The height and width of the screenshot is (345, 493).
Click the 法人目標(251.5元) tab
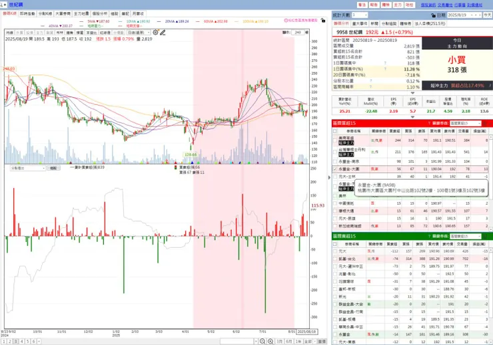(x=430, y=23)
